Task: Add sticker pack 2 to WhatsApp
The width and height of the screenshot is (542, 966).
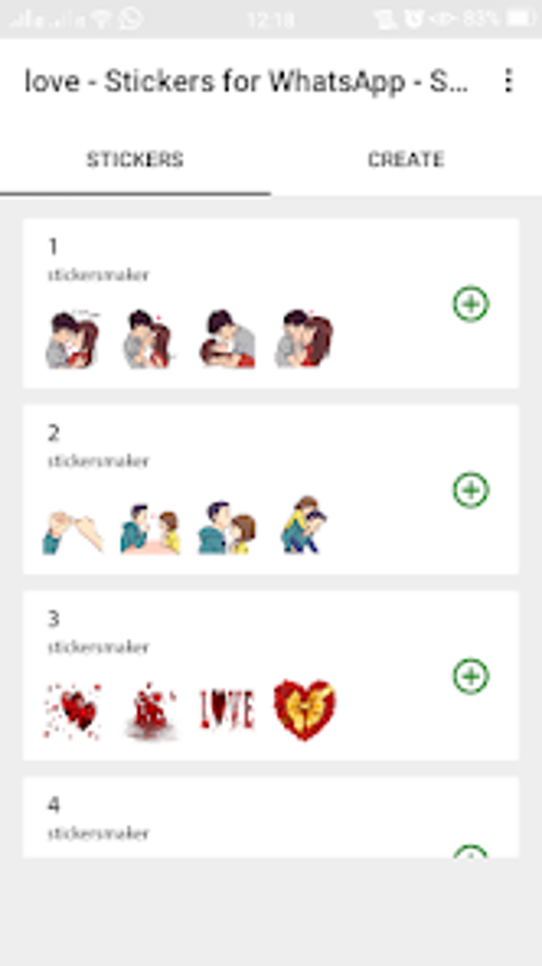Action: (x=471, y=490)
